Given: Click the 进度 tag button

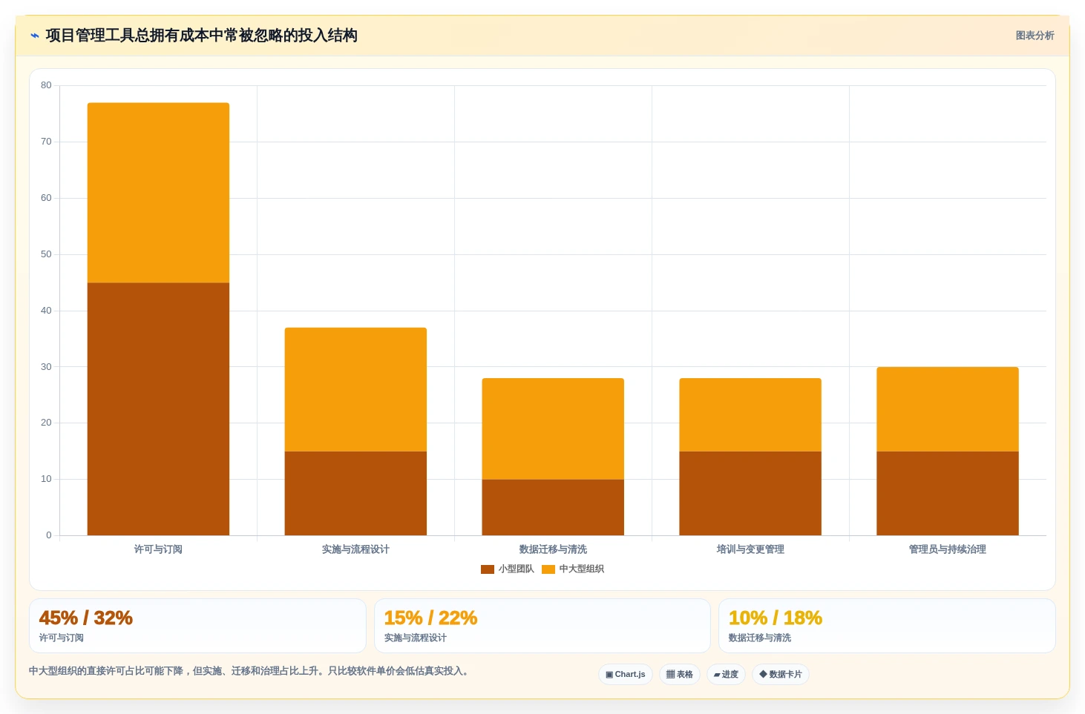Looking at the screenshot, I should point(726,675).
